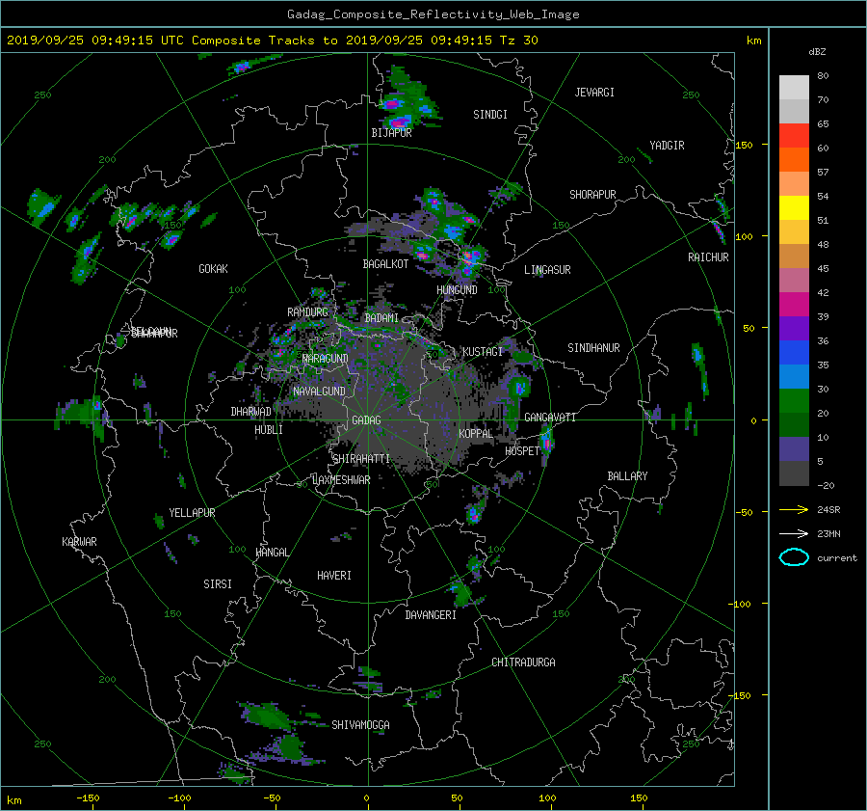Click the Tz 30 value in the header

518,41
